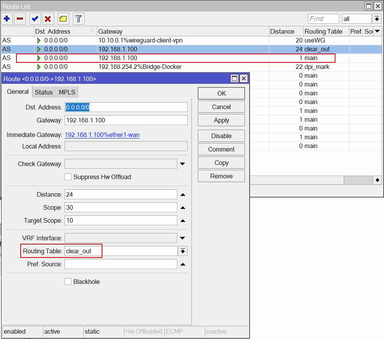Click the Apply button
The height and width of the screenshot is (339, 384).
[221, 121]
